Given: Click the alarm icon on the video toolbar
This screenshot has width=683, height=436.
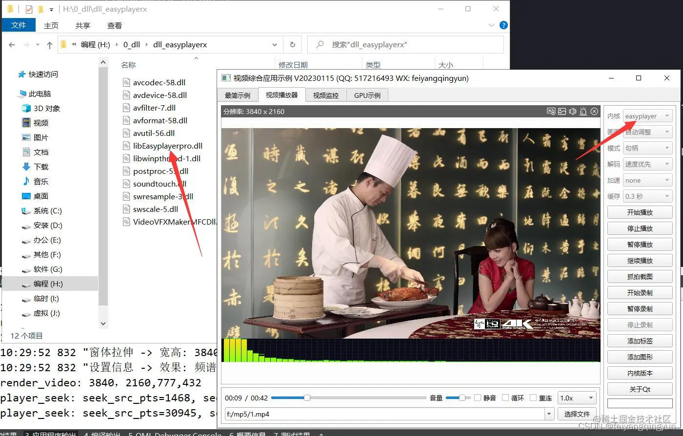Looking at the screenshot, I should pos(583,112).
